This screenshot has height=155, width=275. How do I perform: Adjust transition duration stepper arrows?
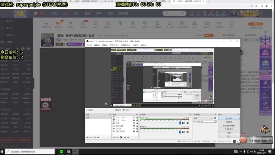point(215,122)
